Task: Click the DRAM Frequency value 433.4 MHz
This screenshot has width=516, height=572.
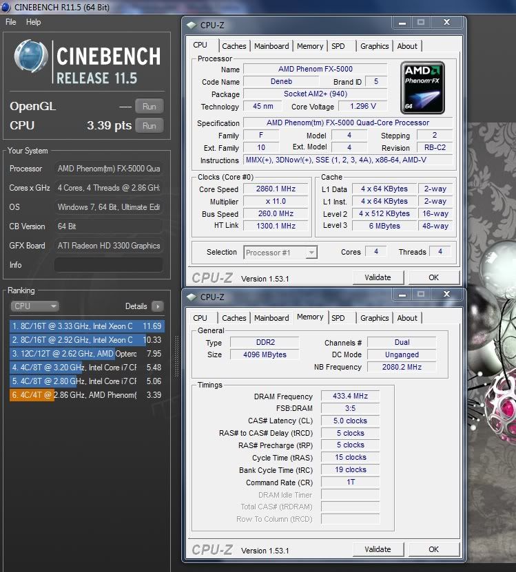Action: (350, 396)
